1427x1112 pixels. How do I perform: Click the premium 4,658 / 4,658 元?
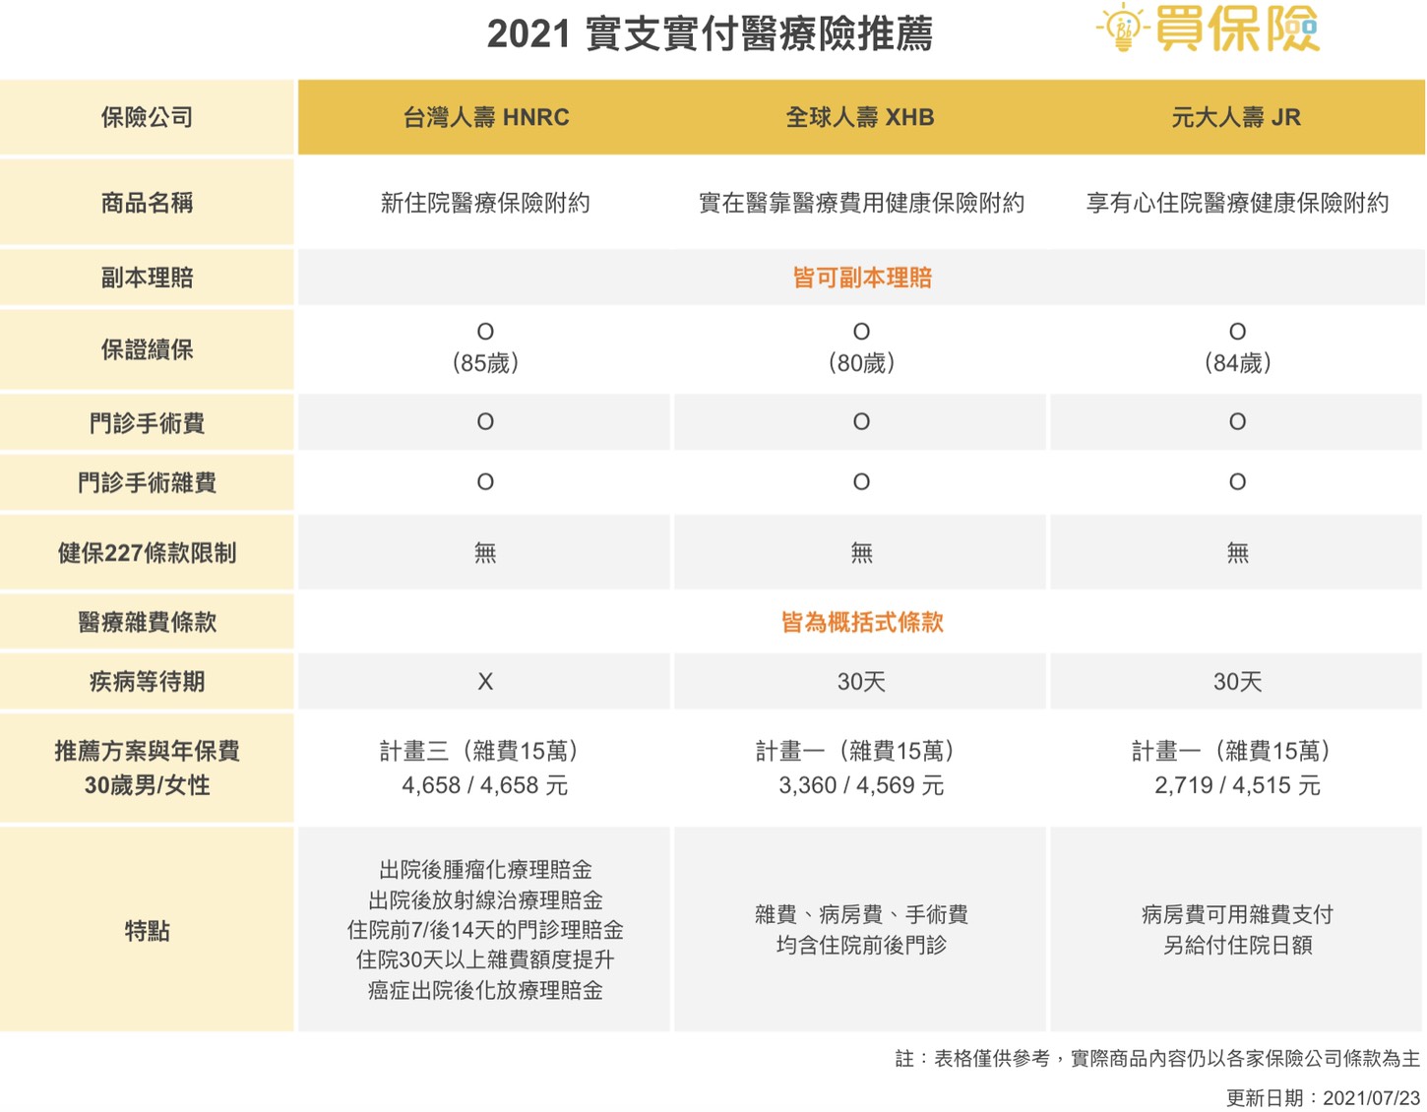point(485,785)
